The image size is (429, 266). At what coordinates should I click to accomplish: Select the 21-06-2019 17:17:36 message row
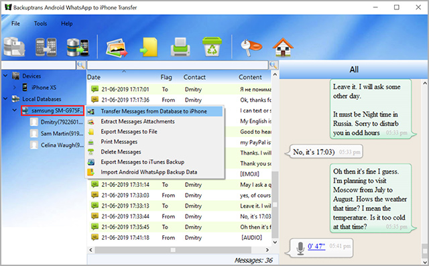coord(180,100)
